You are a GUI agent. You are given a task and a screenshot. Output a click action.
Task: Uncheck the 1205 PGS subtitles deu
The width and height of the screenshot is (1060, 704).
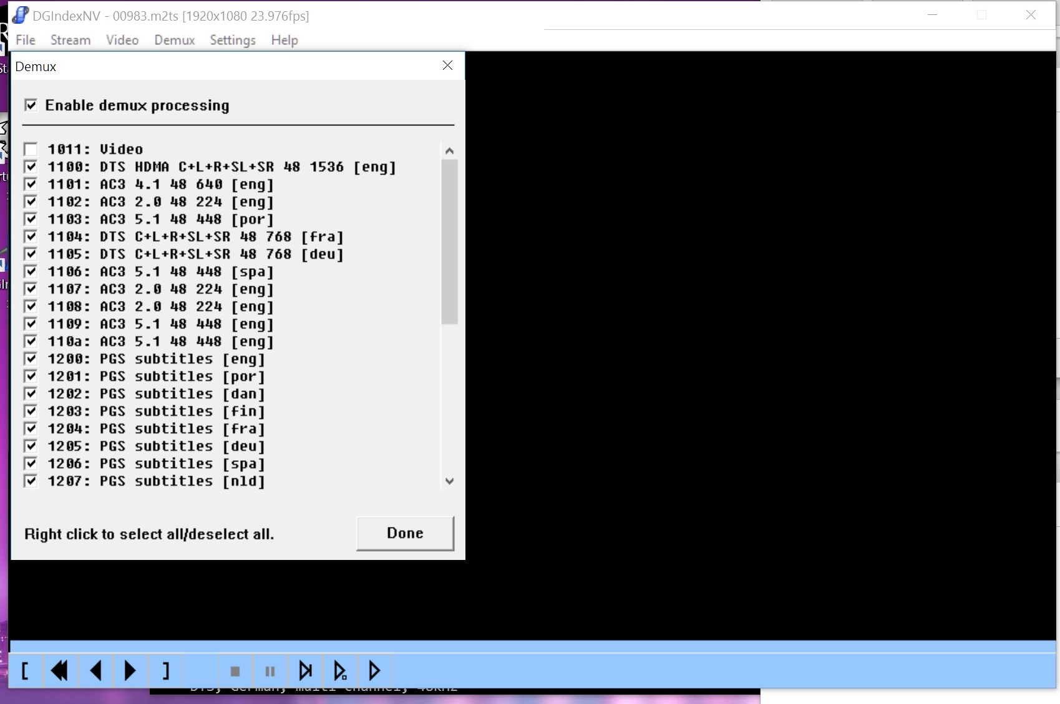[31, 446]
